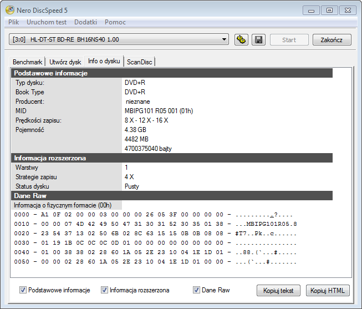Click the Warstwy label
362x309 pixels.
click(x=27, y=168)
